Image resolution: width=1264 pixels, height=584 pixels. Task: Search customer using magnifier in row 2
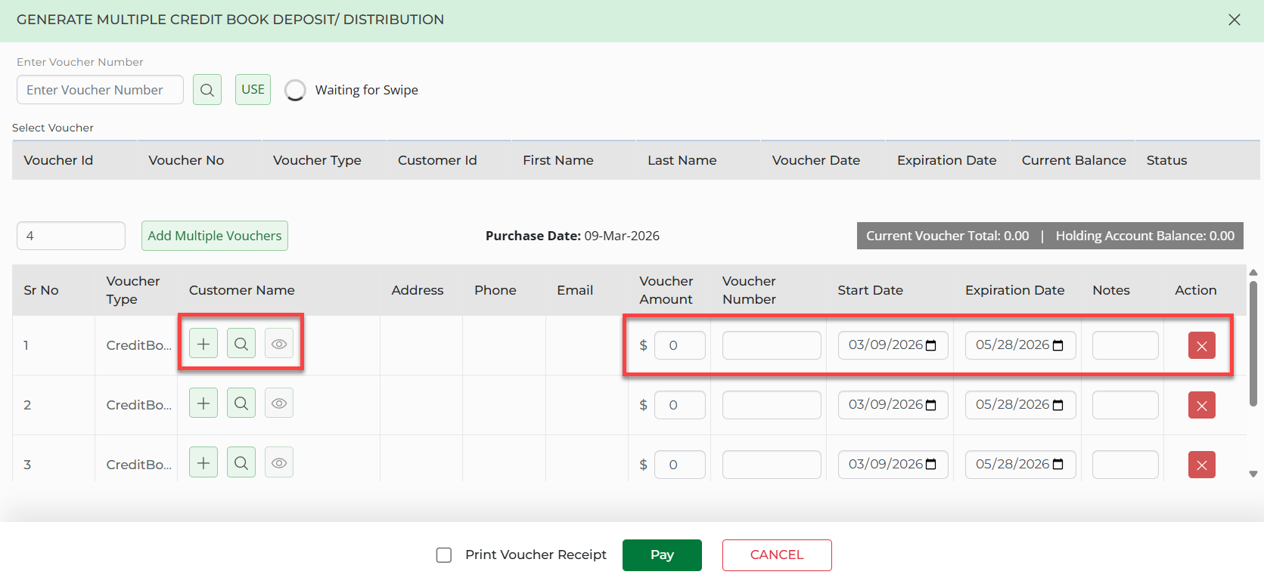tap(241, 403)
